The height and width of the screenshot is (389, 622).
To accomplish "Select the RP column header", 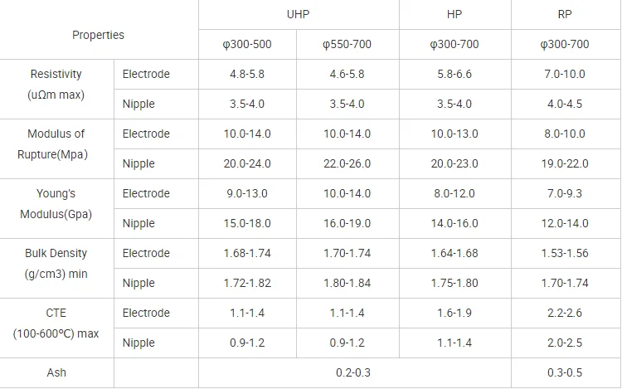I will click(567, 15).
